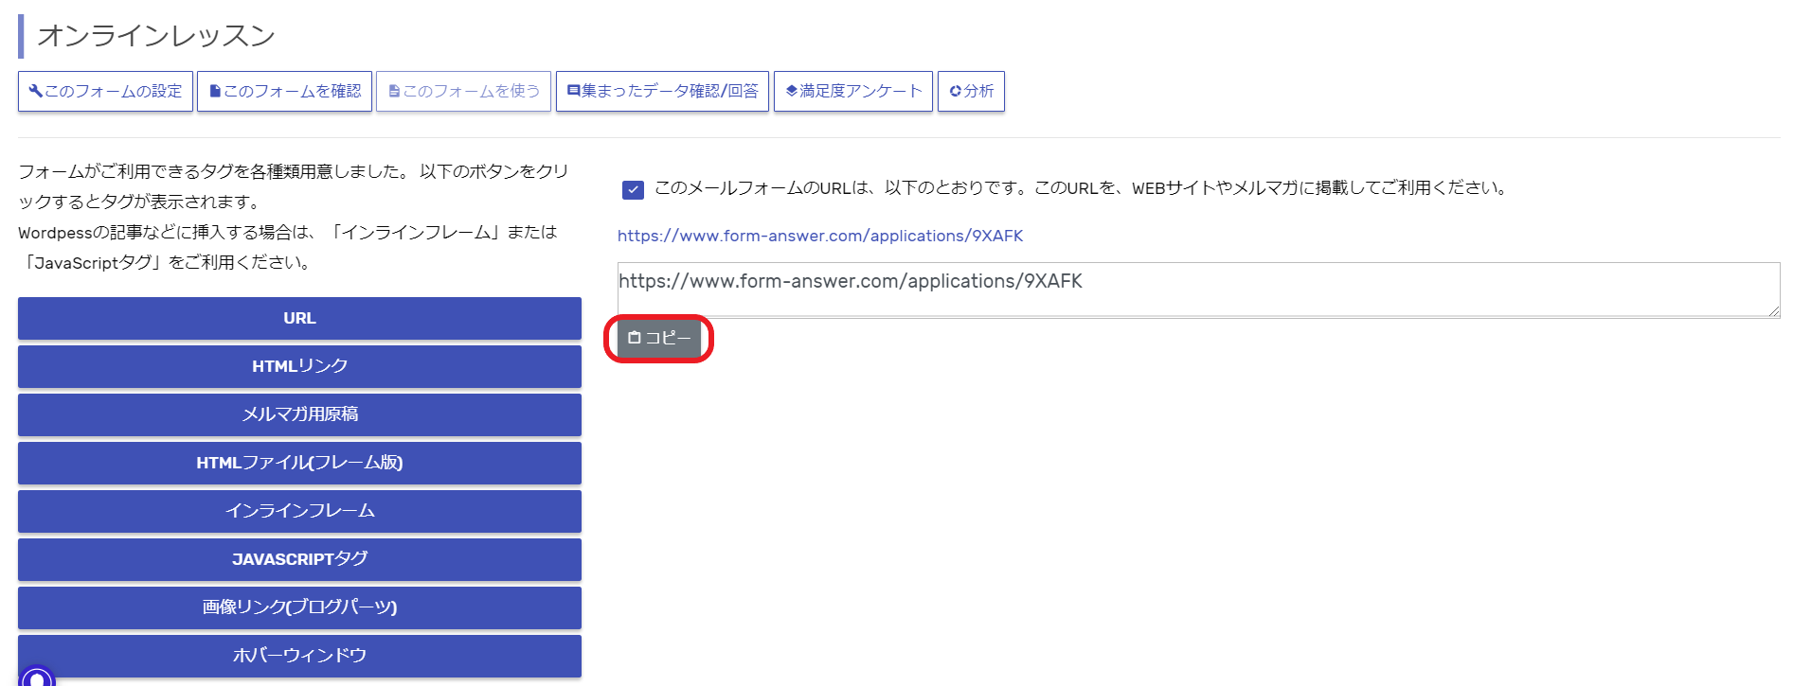The image size is (1793, 686).
Task: Click the greyed このフォームを使う button
Action: [463, 92]
